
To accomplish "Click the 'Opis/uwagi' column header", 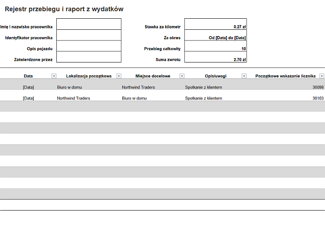I will click(216, 76).
